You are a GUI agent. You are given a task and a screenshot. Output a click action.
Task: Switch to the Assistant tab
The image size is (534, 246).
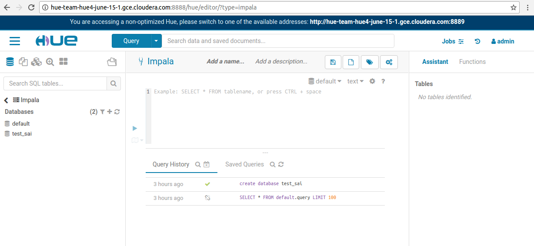(x=435, y=62)
